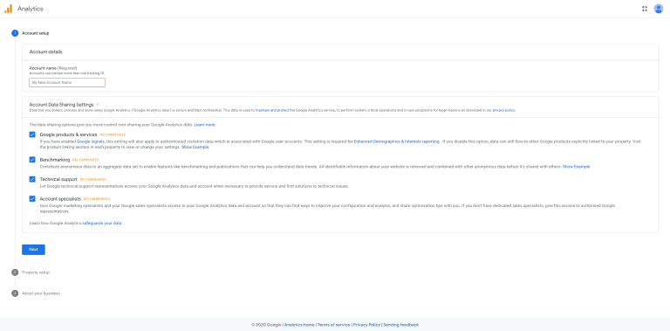
Task: Click the Benchmarking label text
Action: (55, 160)
